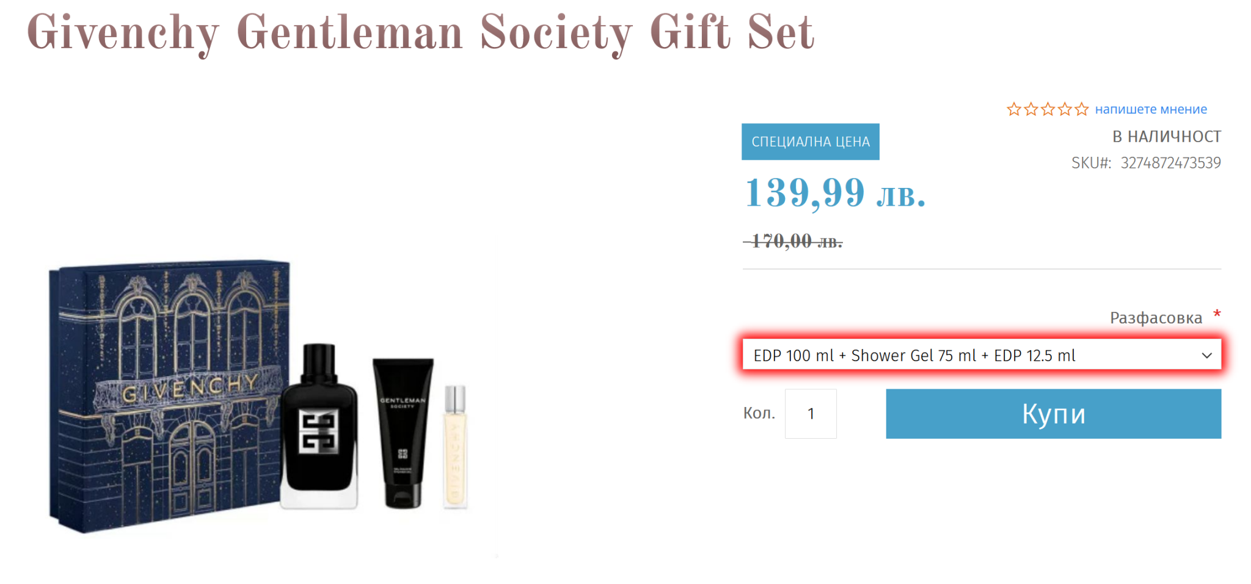This screenshot has height=584, width=1251.
Task: Click the chevron arrow on the size dropdown
Action: tap(1206, 355)
